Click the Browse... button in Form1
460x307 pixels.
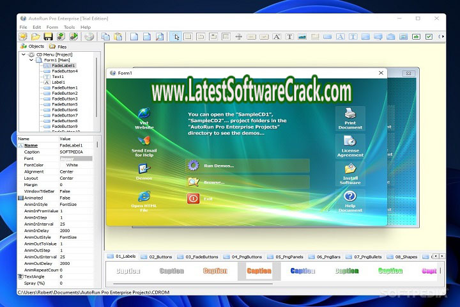(x=248, y=182)
